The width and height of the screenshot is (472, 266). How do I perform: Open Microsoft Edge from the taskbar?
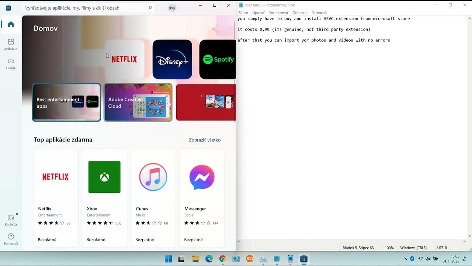pyautogui.click(x=209, y=259)
